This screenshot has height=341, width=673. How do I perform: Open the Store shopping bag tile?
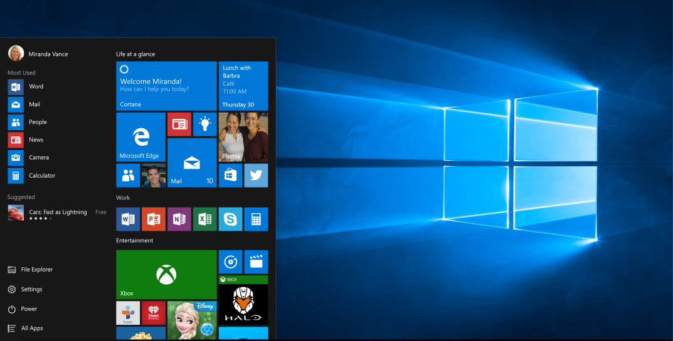230,176
